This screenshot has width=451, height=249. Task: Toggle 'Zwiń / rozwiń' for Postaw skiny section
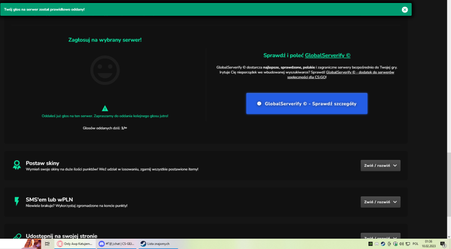[380, 165]
